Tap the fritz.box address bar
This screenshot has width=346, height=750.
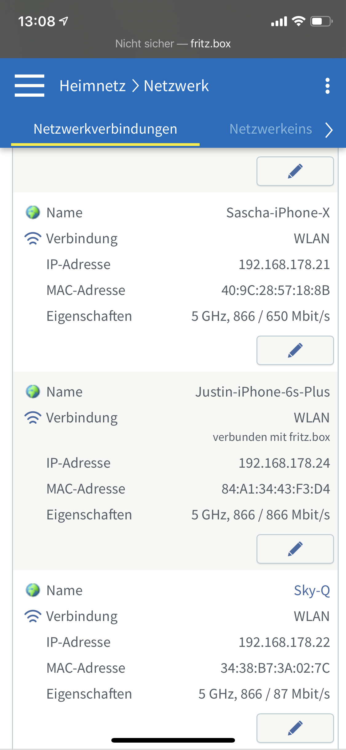[173, 44]
